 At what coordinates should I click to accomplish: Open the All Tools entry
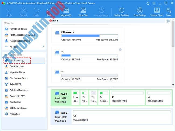click(14, 47)
